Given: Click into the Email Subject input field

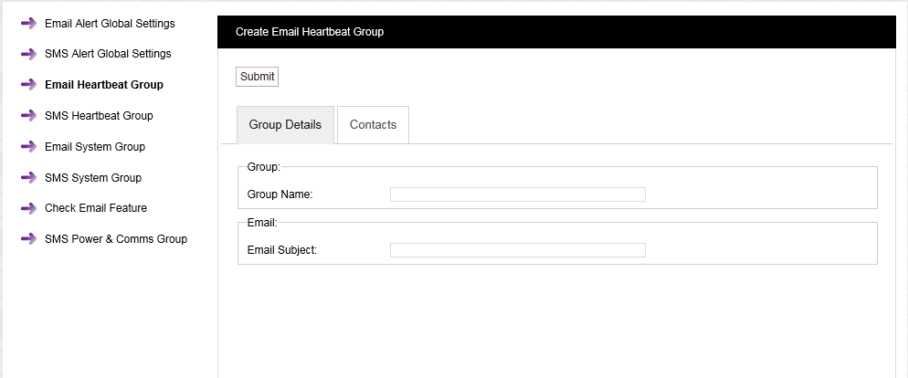Looking at the screenshot, I should coord(517,250).
